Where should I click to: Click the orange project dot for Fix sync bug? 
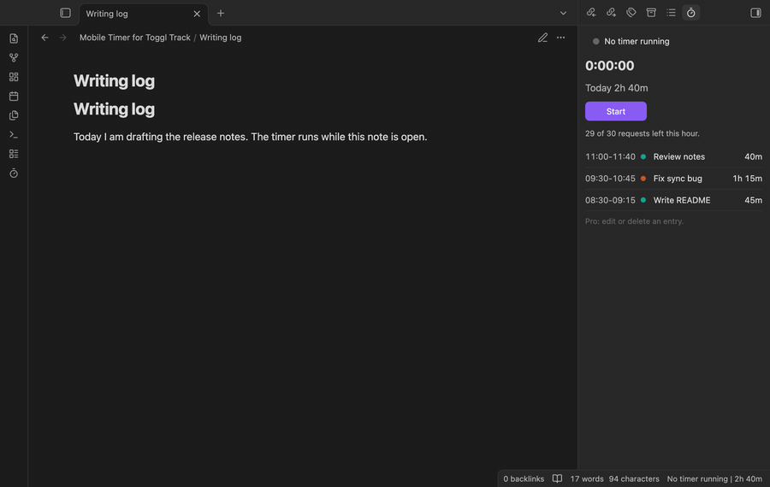tap(643, 179)
